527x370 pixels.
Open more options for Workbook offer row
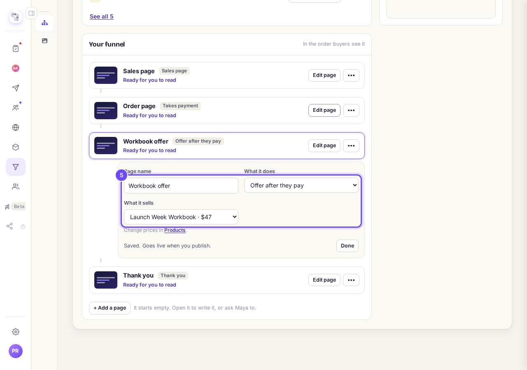[351, 146]
